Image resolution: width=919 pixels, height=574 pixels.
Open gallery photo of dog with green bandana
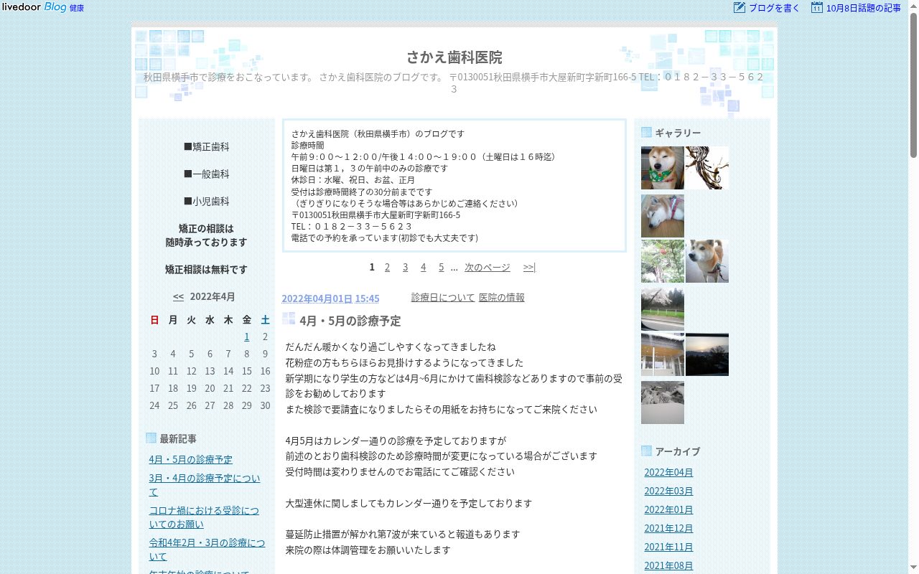[x=663, y=168]
